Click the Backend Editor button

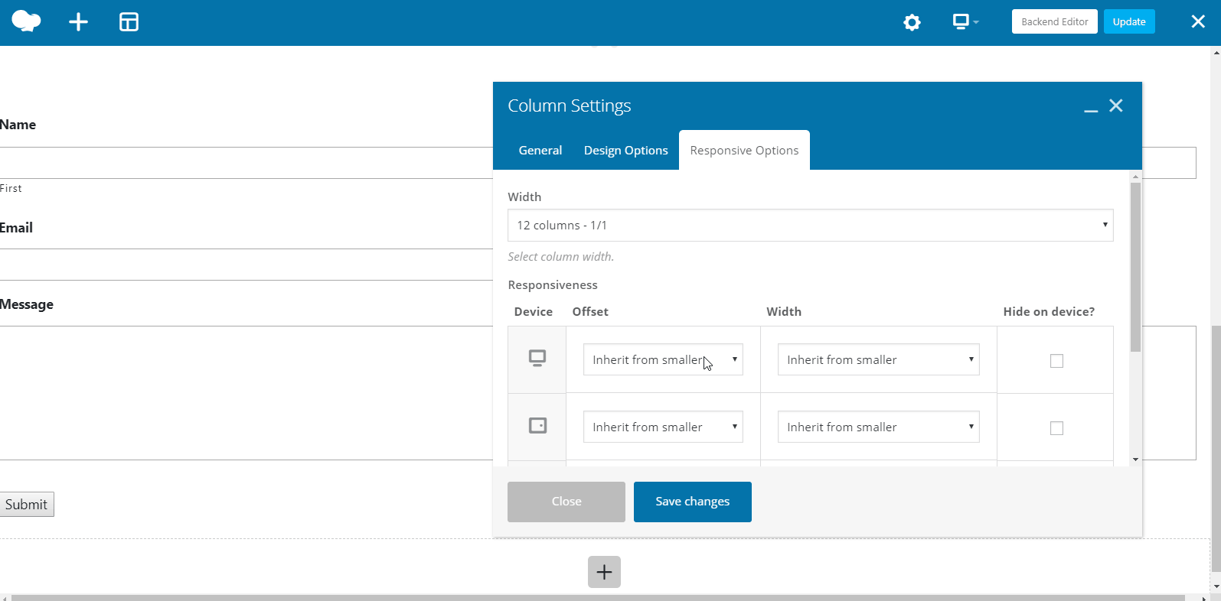pyautogui.click(x=1054, y=21)
